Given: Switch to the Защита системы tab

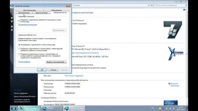Looking at the screenshot, I should pos(41,13).
